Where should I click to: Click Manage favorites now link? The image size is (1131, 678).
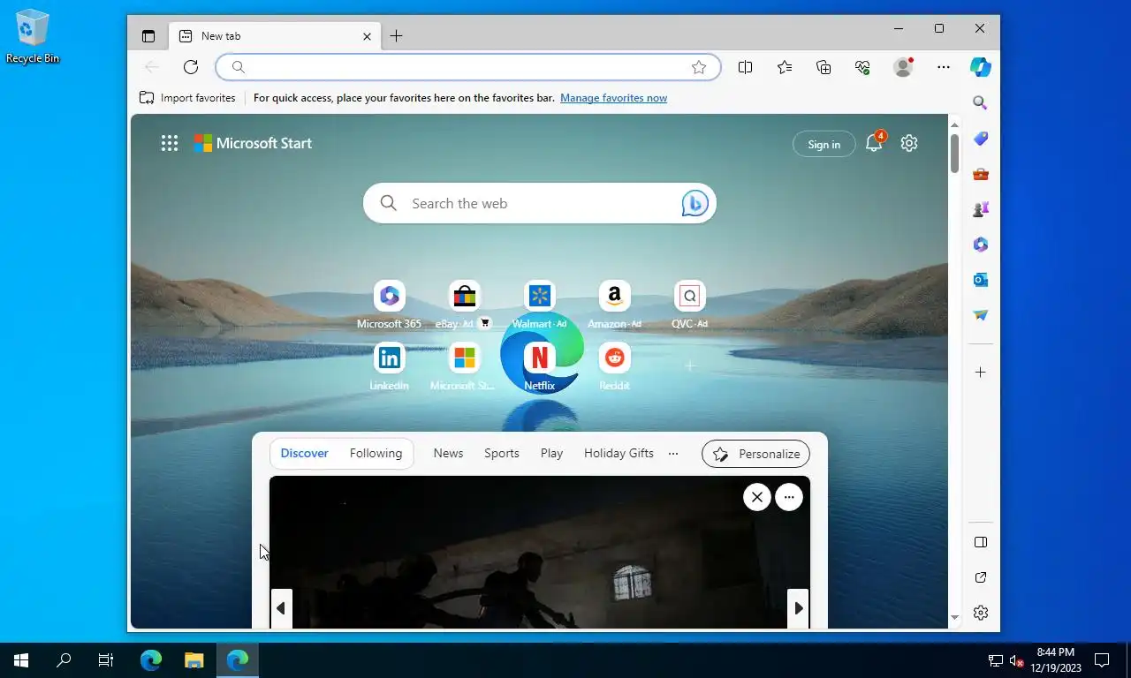tap(613, 98)
